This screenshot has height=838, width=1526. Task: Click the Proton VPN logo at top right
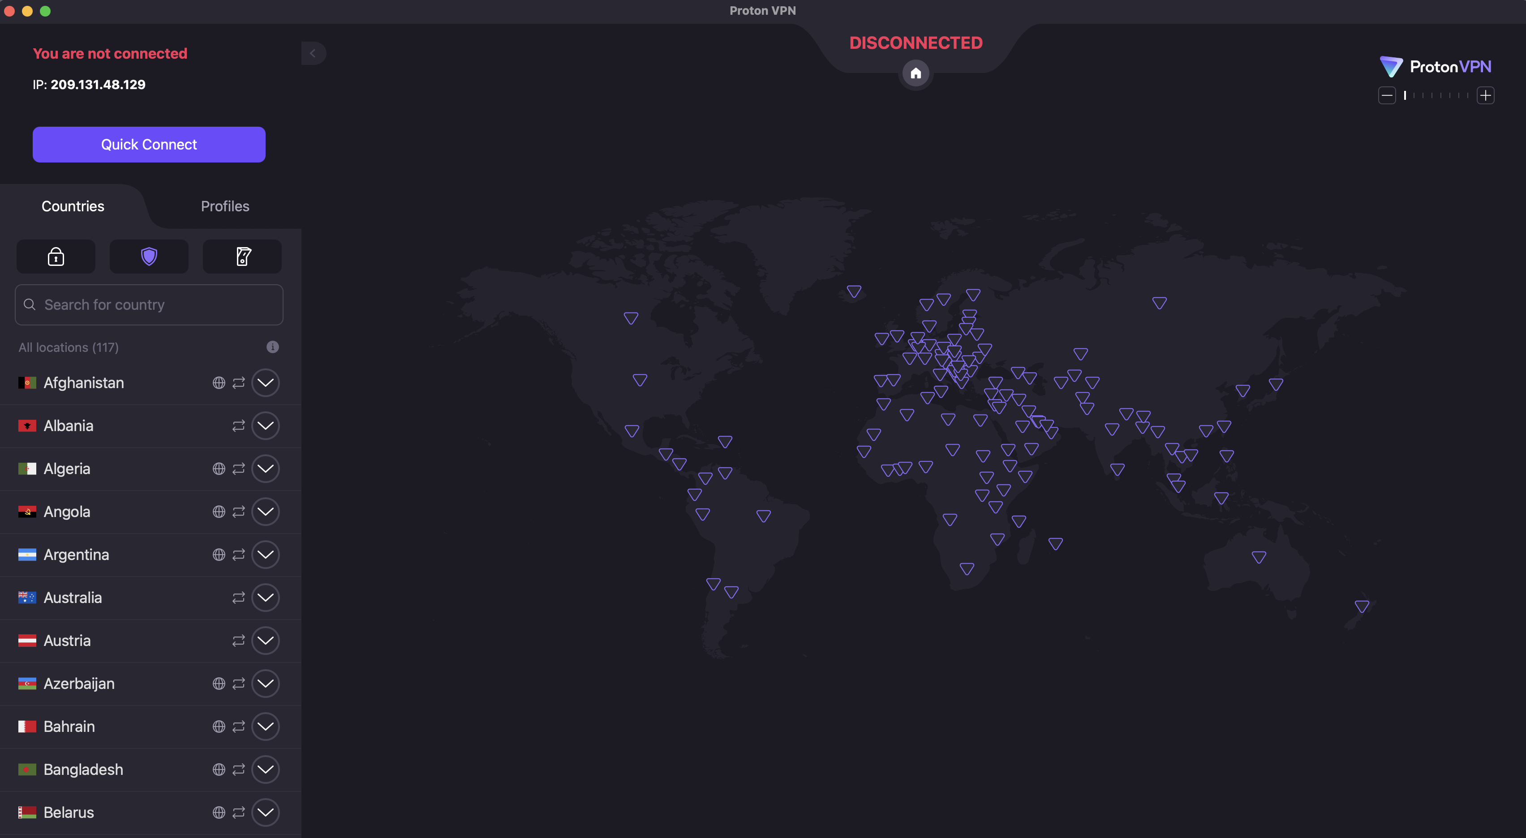[1436, 66]
